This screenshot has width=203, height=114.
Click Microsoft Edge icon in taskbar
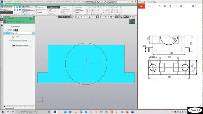point(70,112)
